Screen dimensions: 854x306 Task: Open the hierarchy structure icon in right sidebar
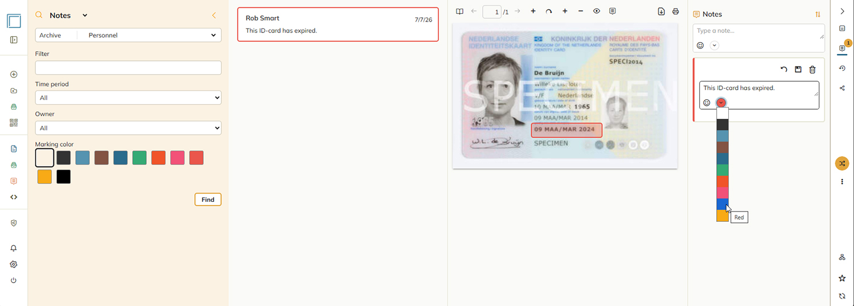(x=842, y=257)
